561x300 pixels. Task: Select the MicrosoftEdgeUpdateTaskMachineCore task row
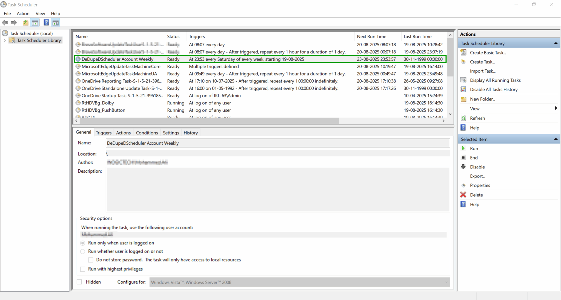(x=121, y=66)
